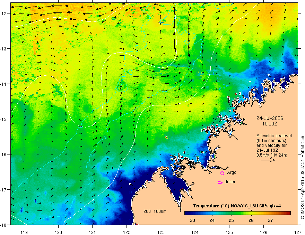Click latitude axis label -16
The width and height of the screenshot is (305, 235).
(3, 154)
